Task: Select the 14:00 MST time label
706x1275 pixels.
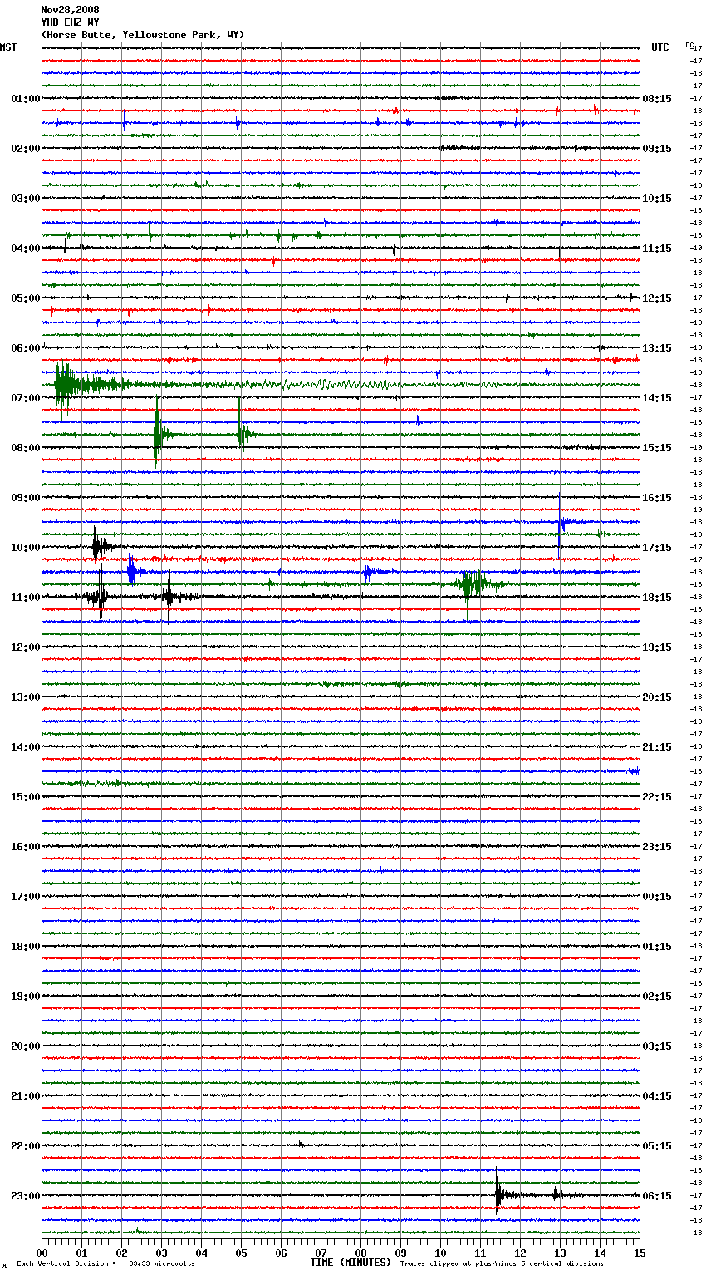Action: [x=26, y=747]
